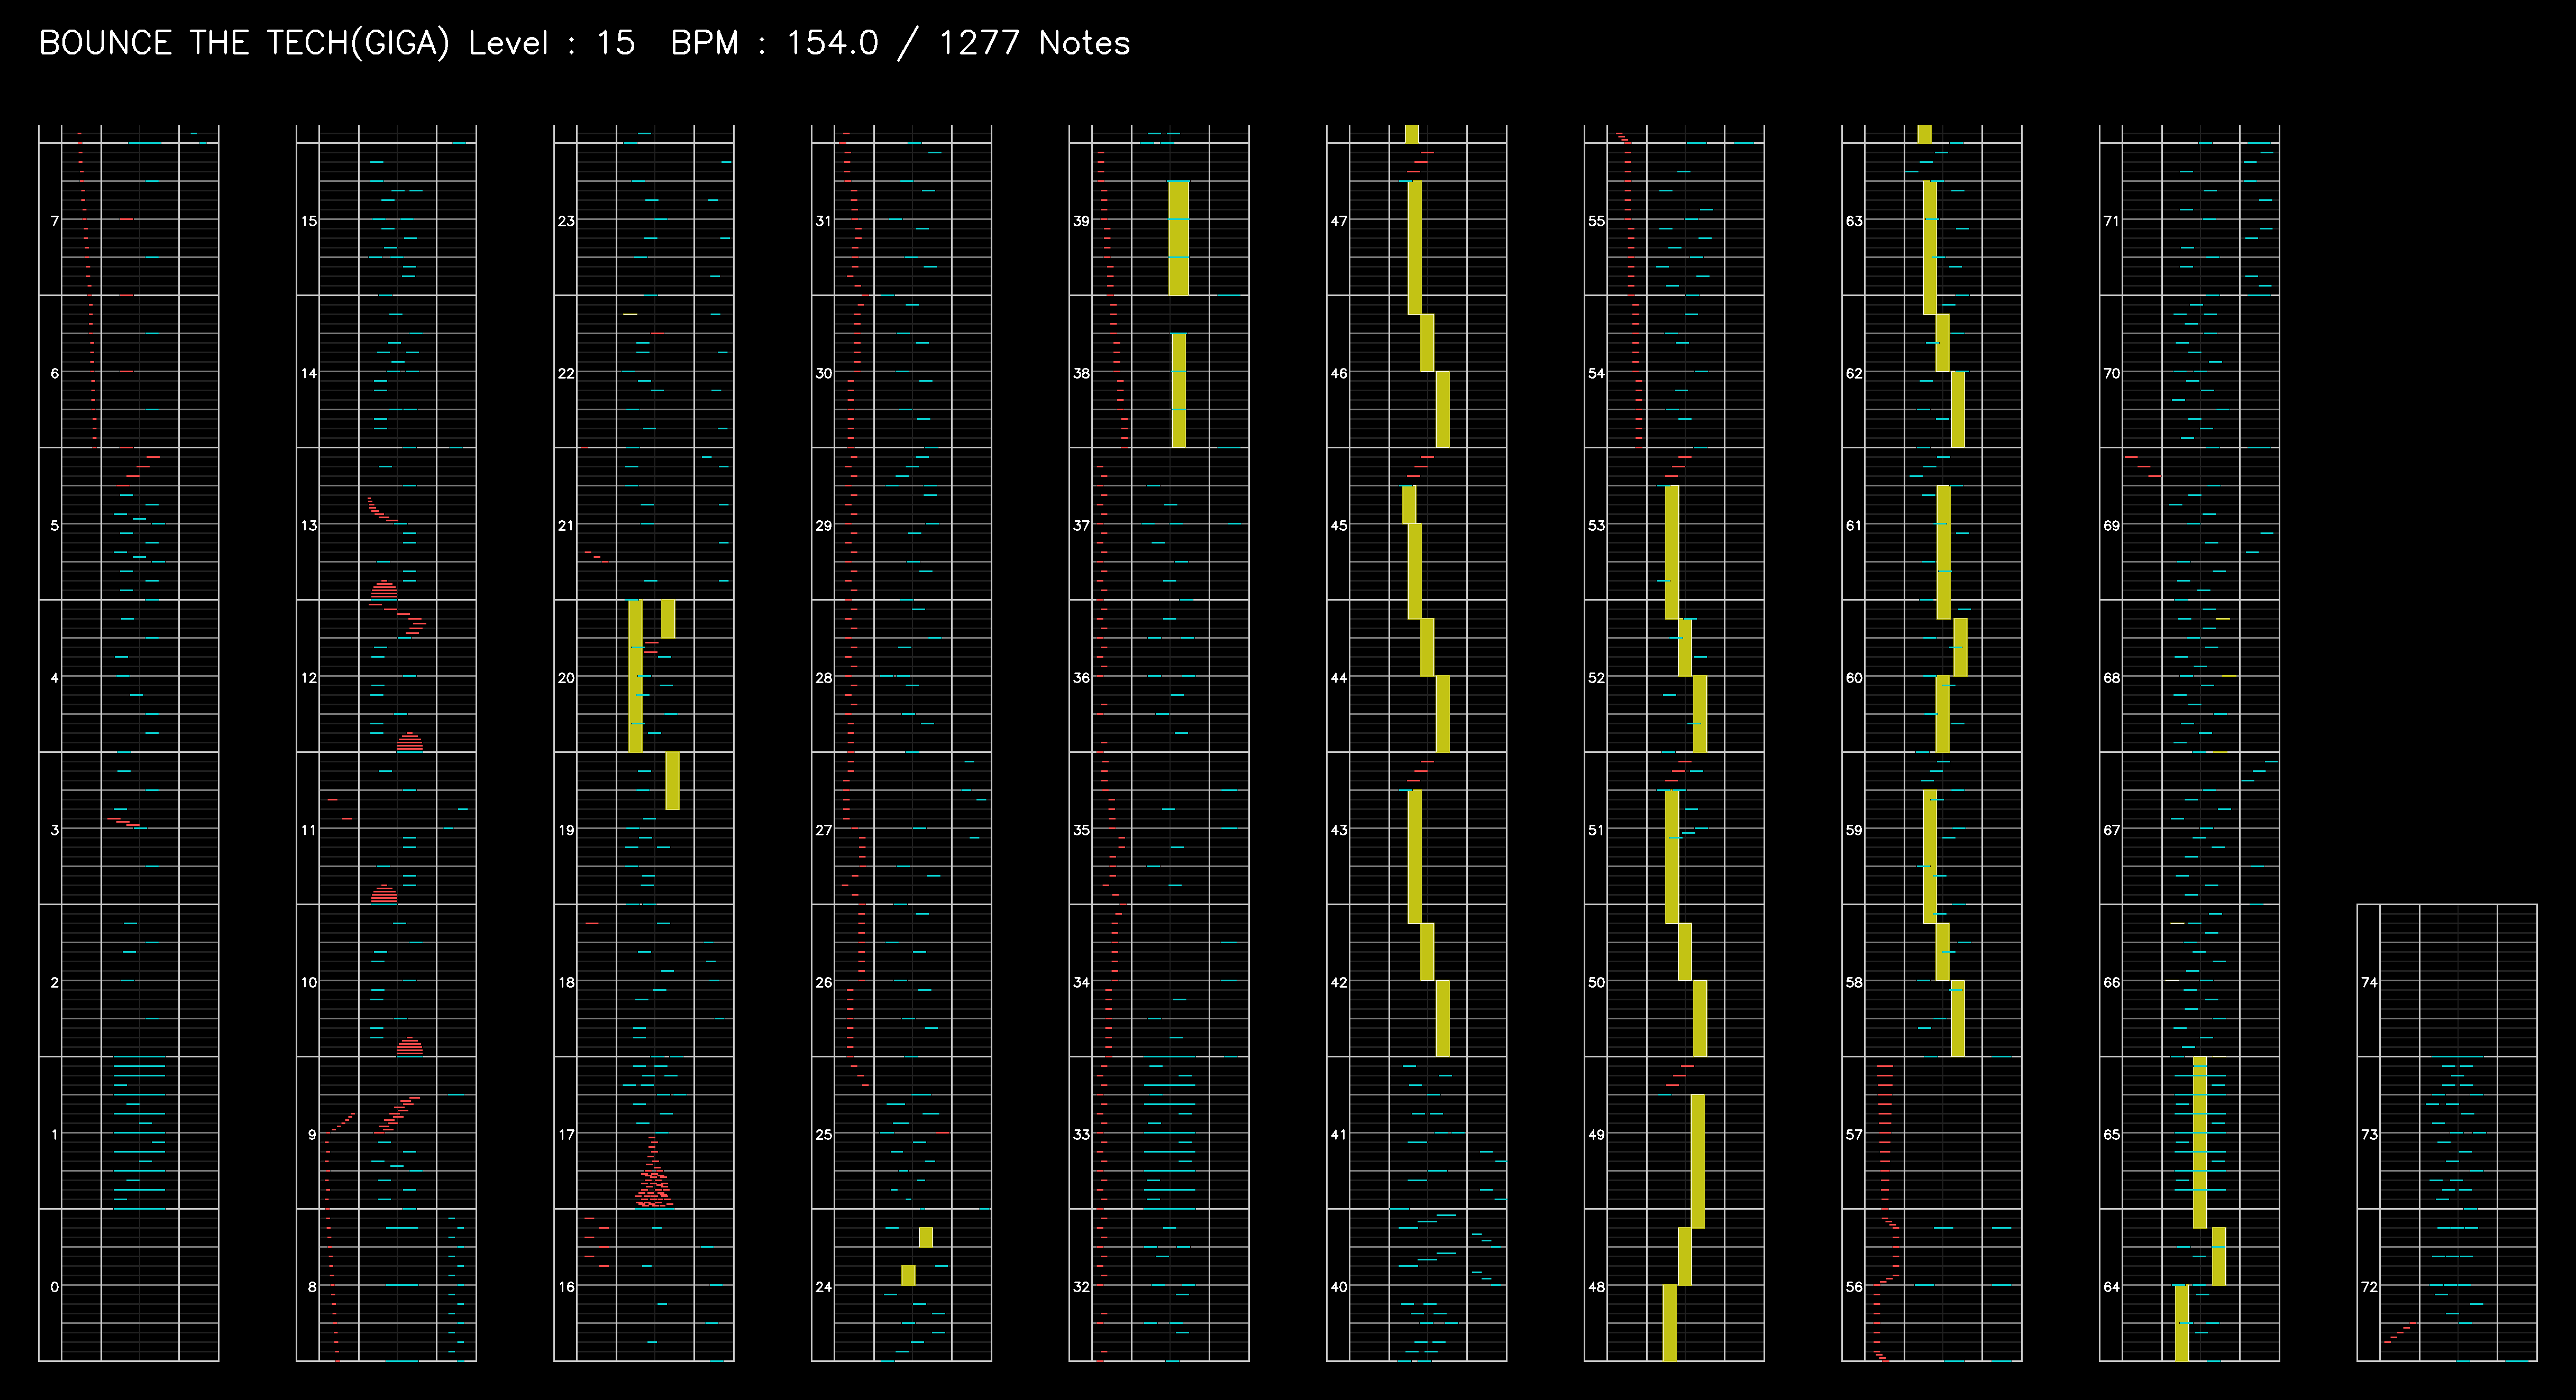Screen dimensions: 2576x1400
Task: Click measure number 23 label
Action: [566, 221]
